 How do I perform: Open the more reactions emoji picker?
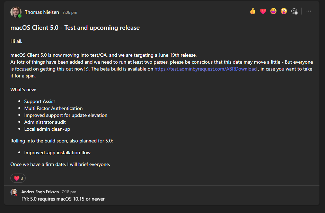pos(294,11)
